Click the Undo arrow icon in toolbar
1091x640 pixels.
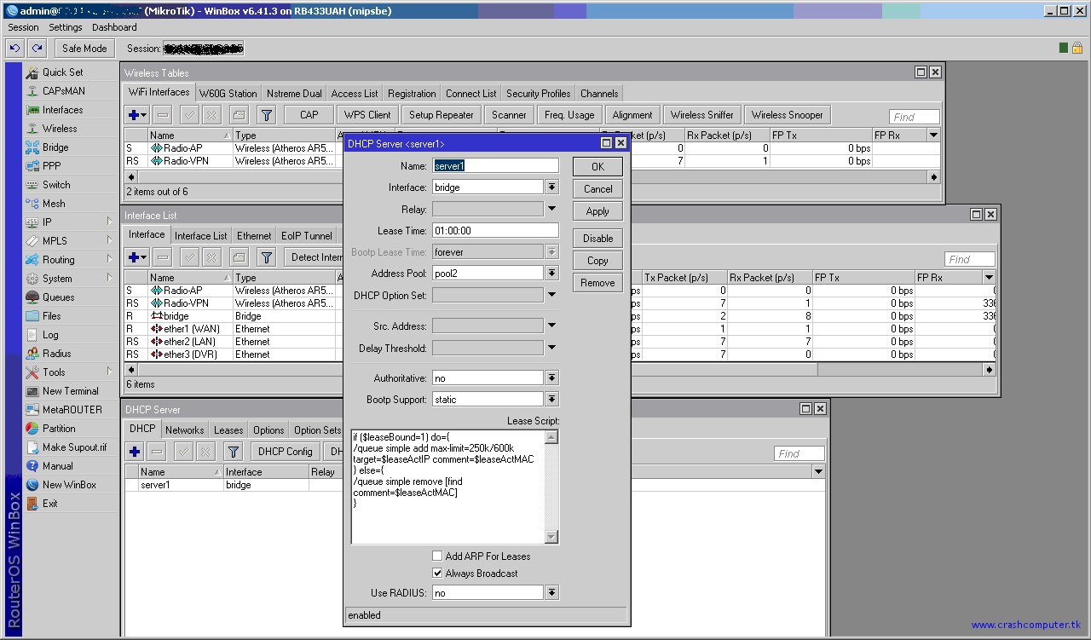14,49
